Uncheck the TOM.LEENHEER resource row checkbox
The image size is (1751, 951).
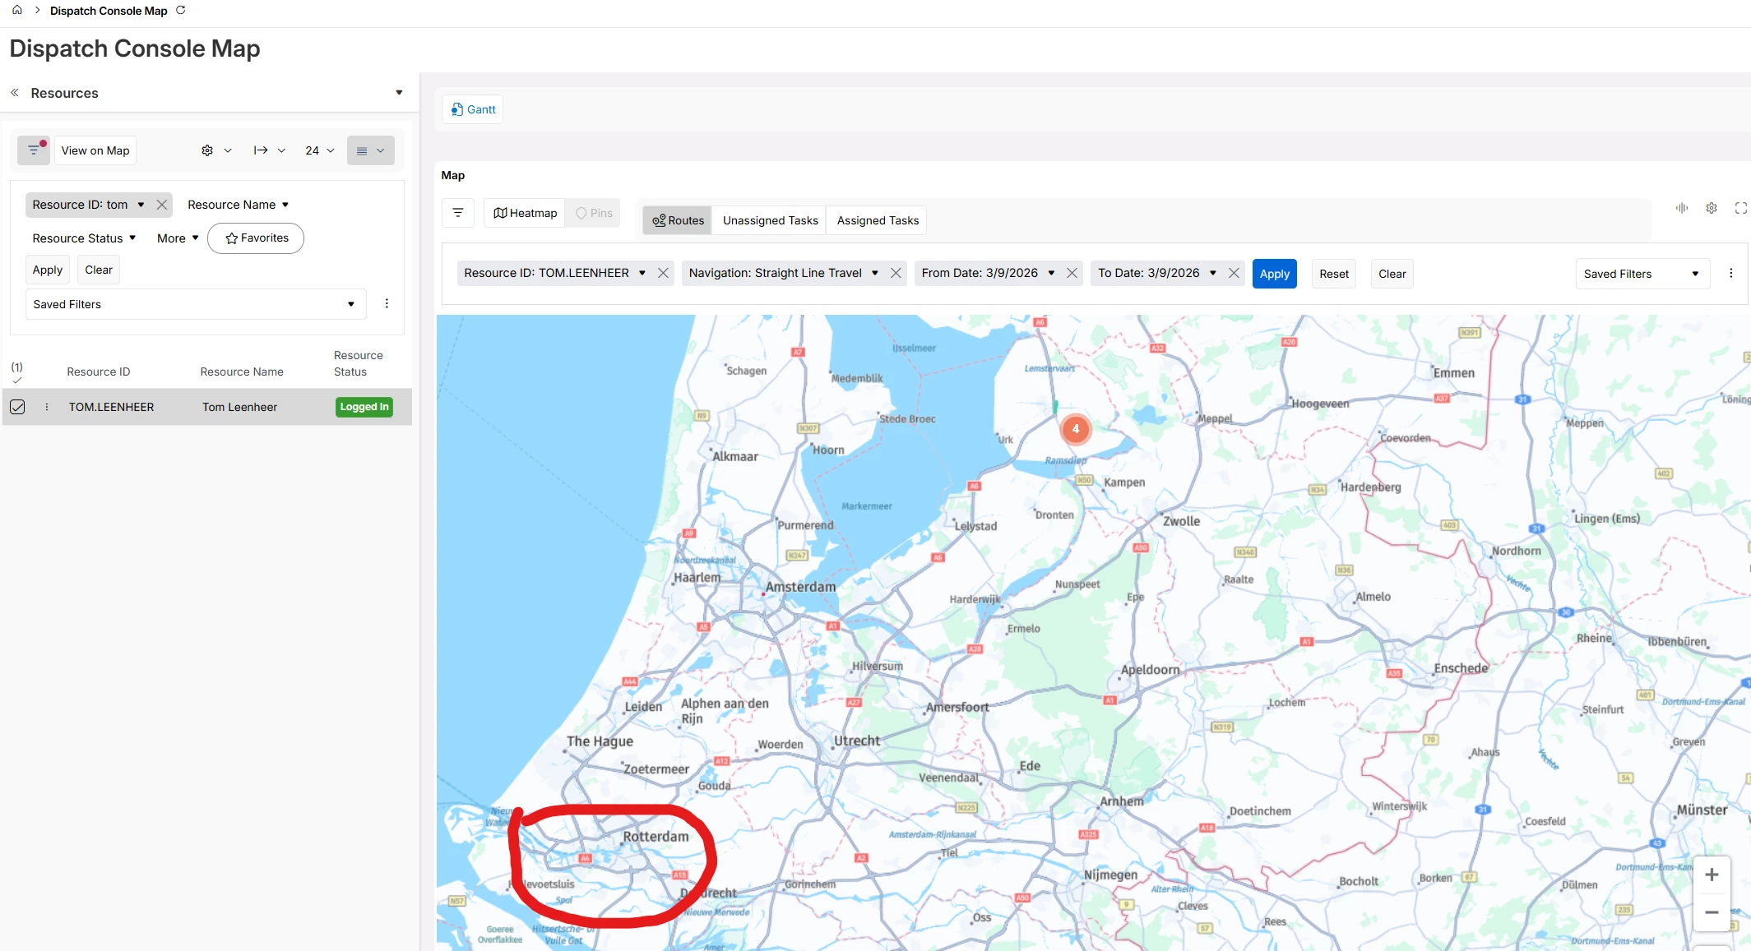(17, 407)
